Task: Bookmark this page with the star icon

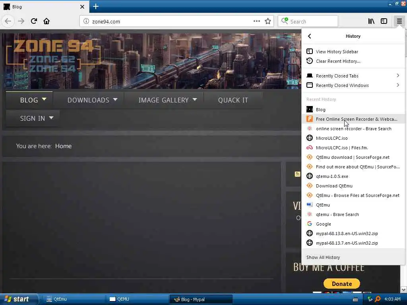Action: point(268,21)
